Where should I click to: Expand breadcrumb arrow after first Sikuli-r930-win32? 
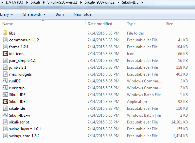tap(81, 2)
